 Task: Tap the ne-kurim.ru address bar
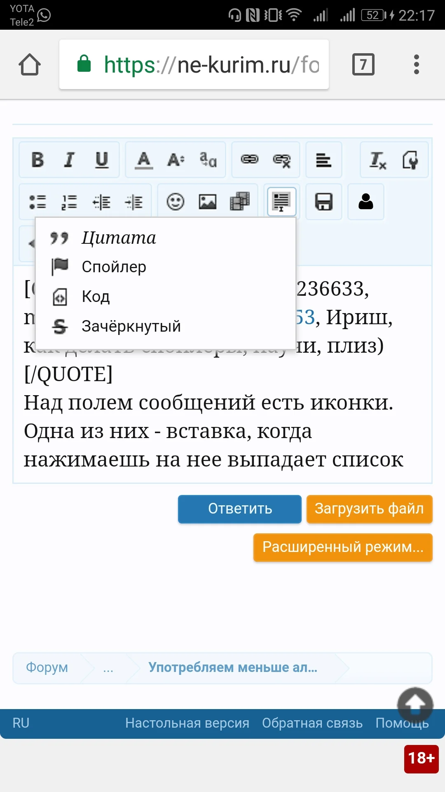tap(194, 64)
